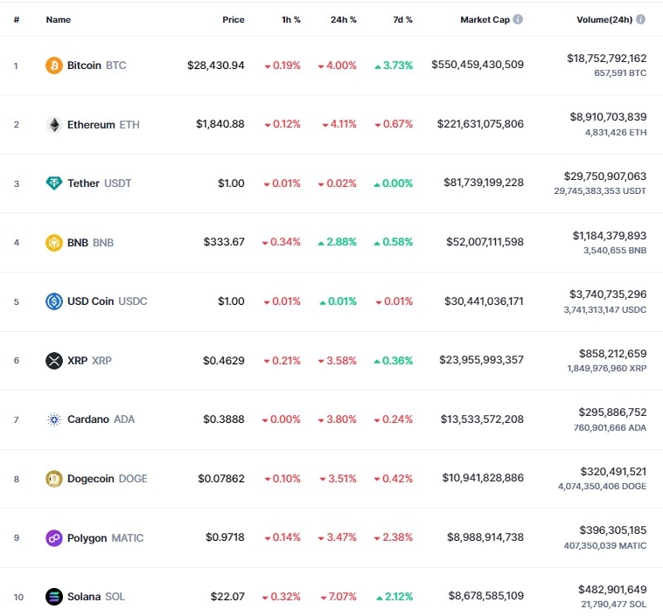Open the Market Cap info tooltip icon
Viewport: 663px width, 616px height.
click(518, 19)
